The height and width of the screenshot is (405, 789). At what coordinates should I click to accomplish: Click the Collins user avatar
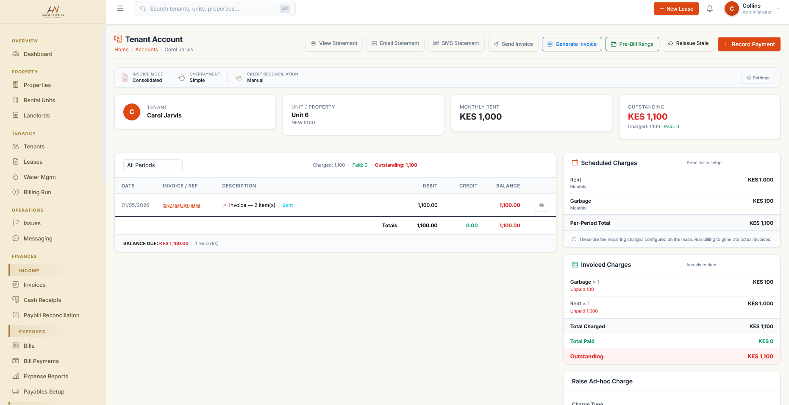(732, 8)
